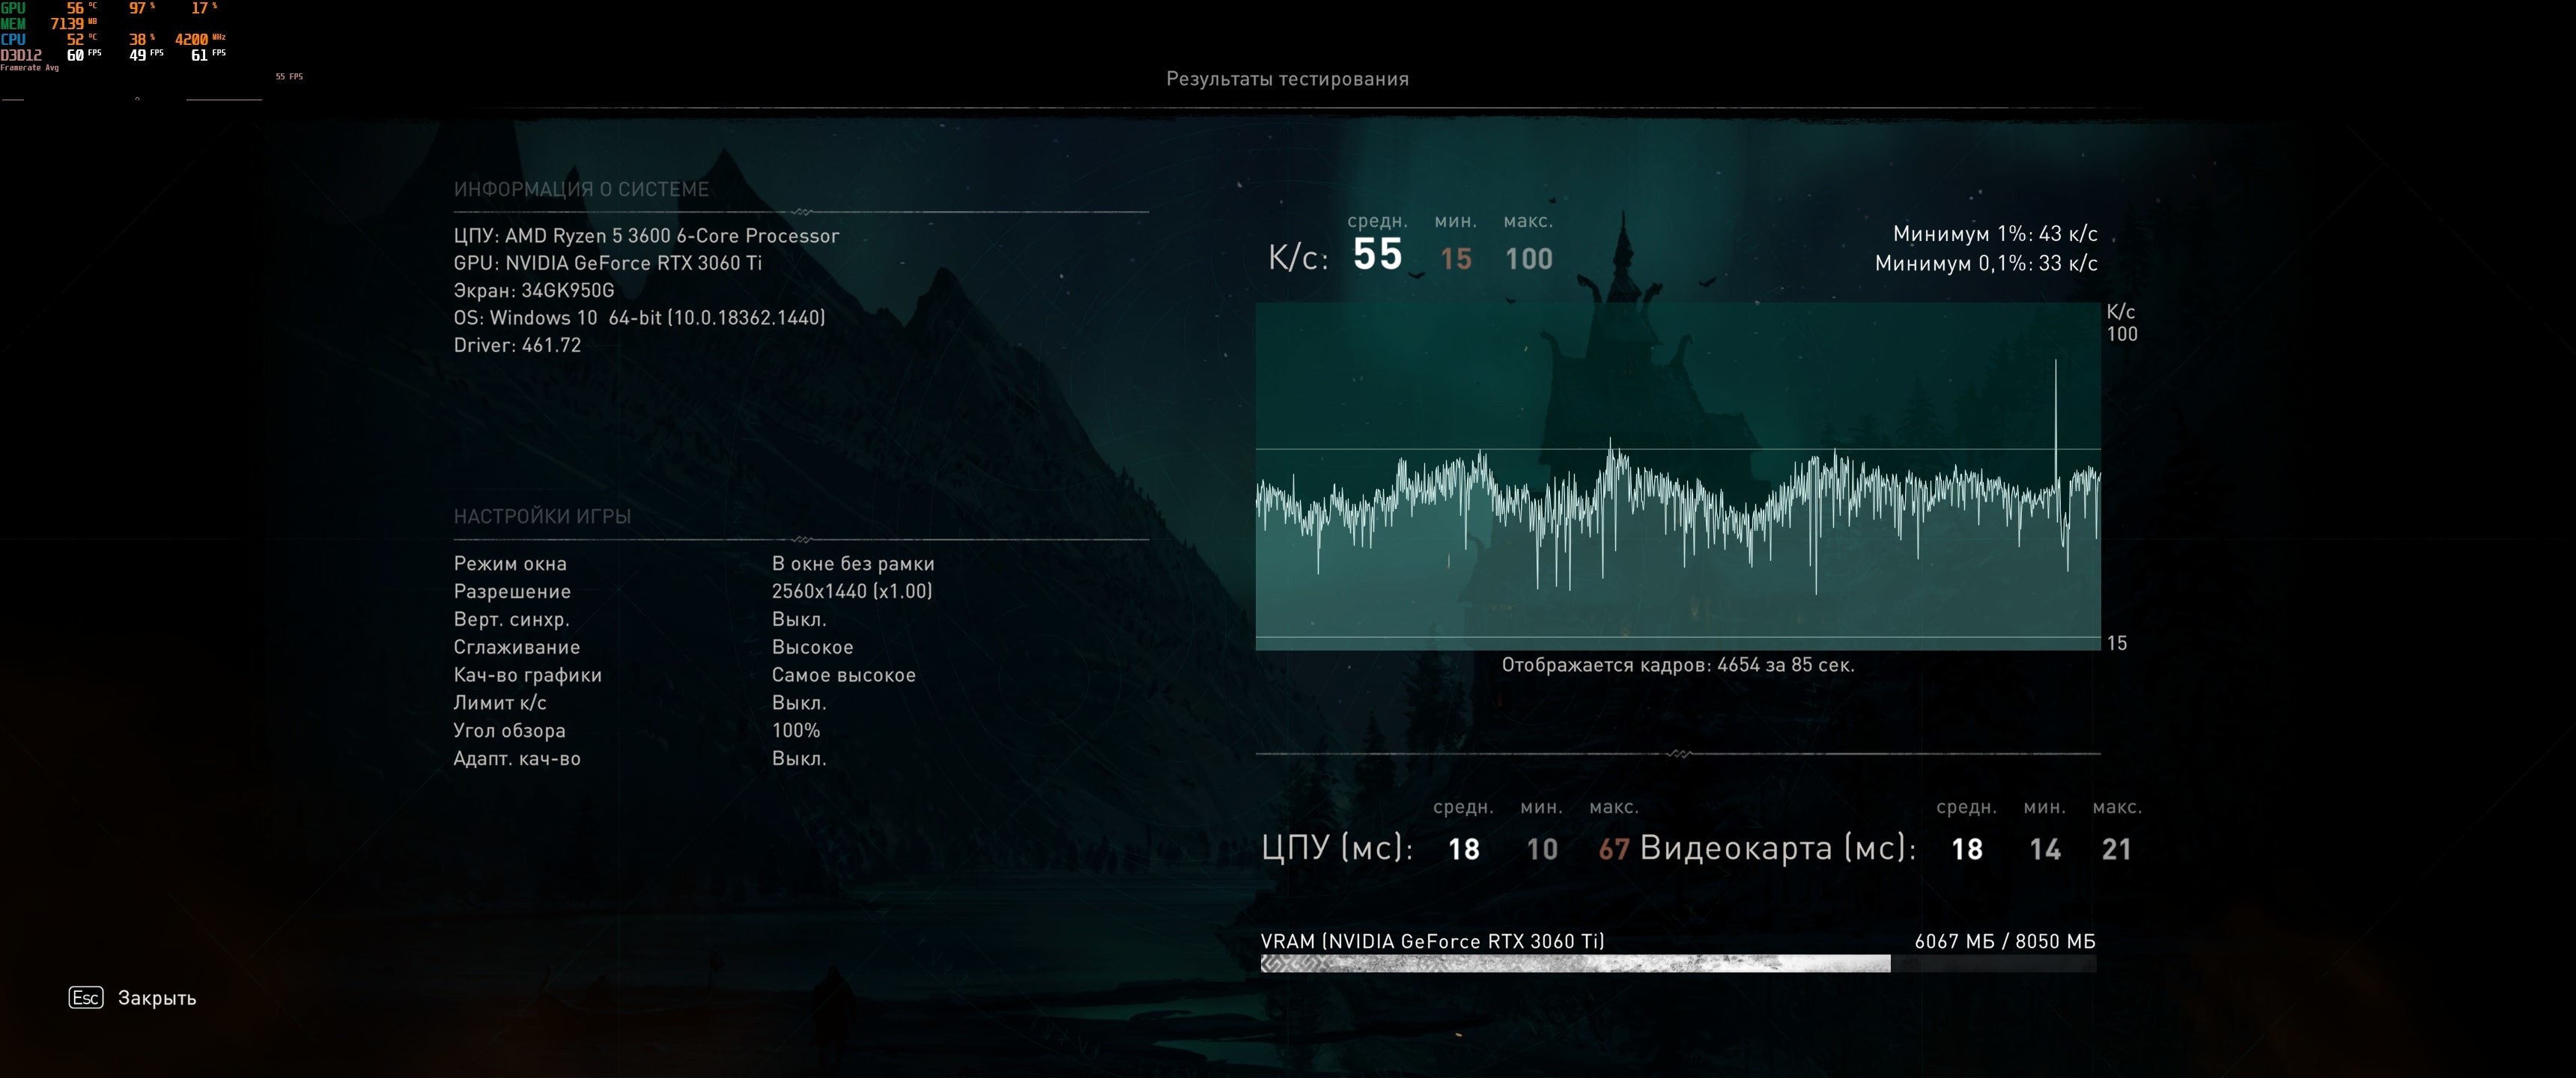Click the ЦПУ (мс): label
This screenshot has width=2576, height=1078.
coord(1337,848)
